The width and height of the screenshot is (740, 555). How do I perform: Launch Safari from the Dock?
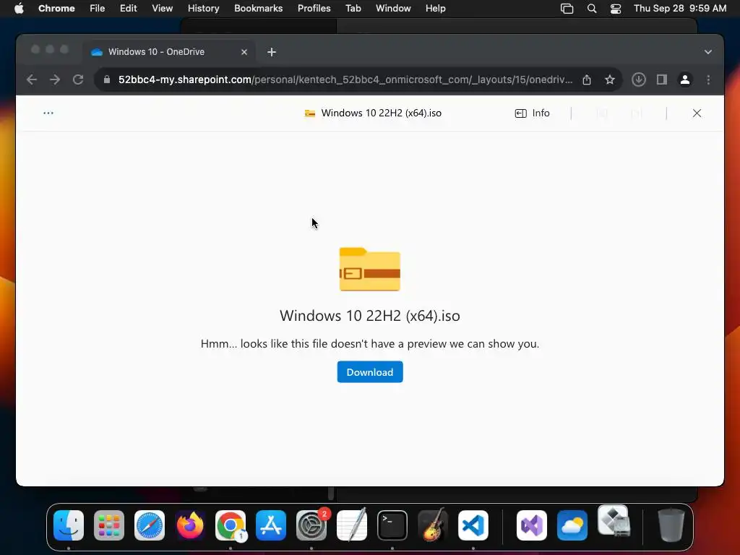coord(150,525)
